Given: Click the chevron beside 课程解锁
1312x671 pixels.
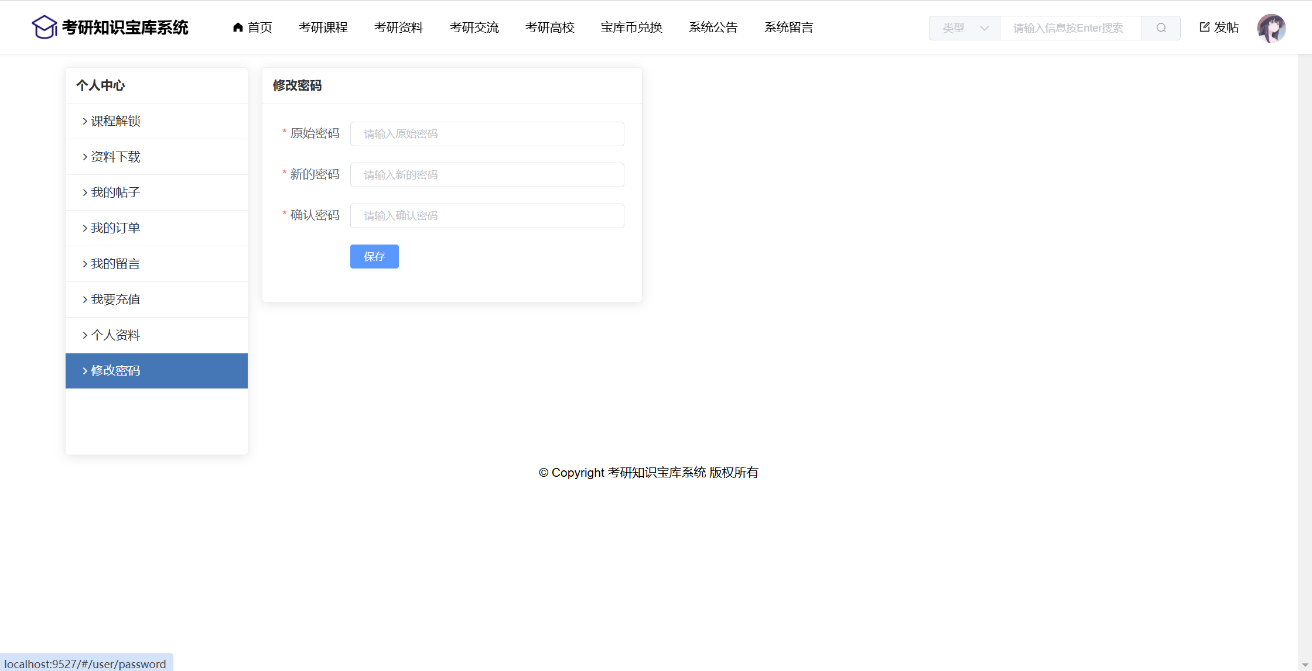Looking at the screenshot, I should [85, 121].
